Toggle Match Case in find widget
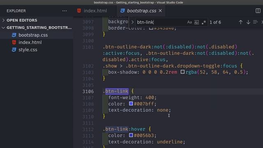 tap(189, 22)
